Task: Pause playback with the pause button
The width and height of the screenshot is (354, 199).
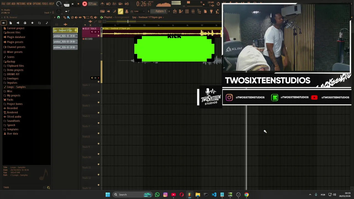Action: (72, 4)
